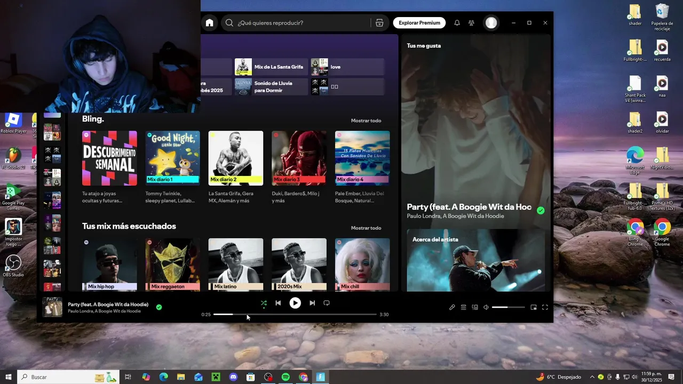Open the play queue icon

point(464,307)
